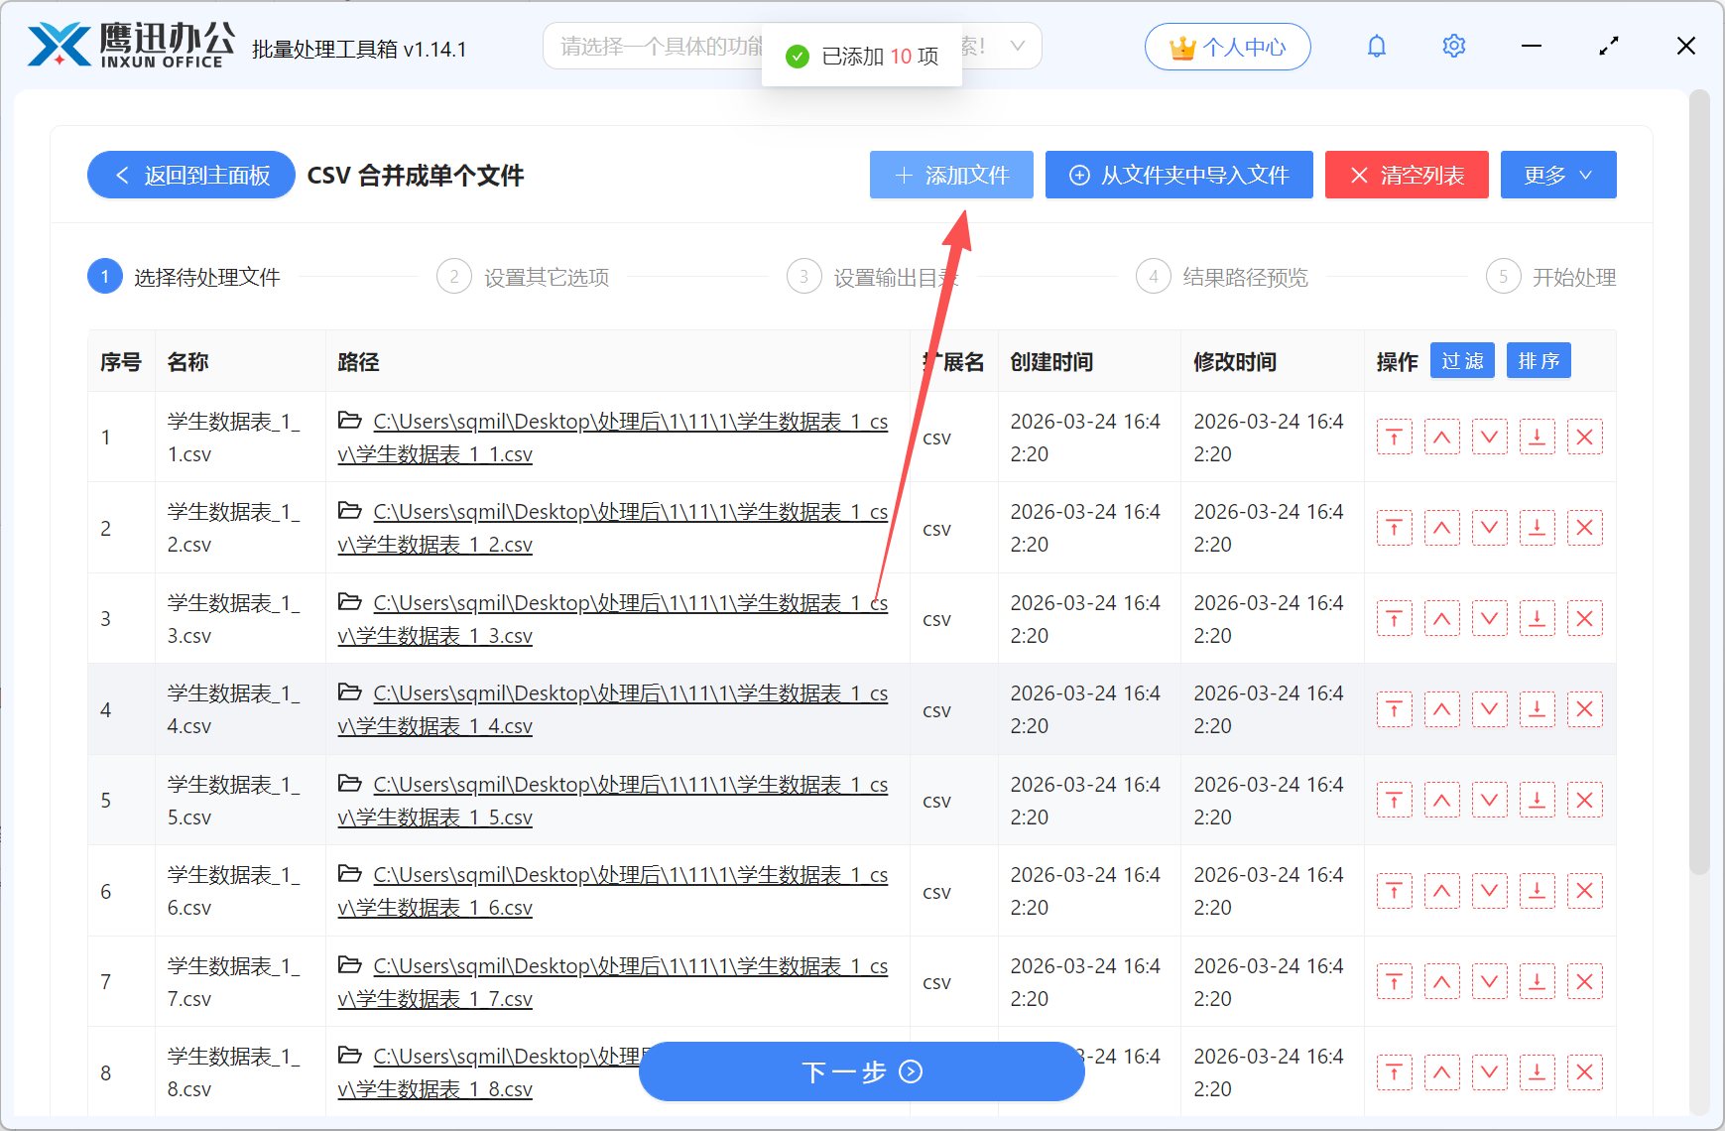The height and width of the screenshot is (1131, 1725).
Task: Click 从文件夹中导入文件 button
Action: coord(1178,175)
